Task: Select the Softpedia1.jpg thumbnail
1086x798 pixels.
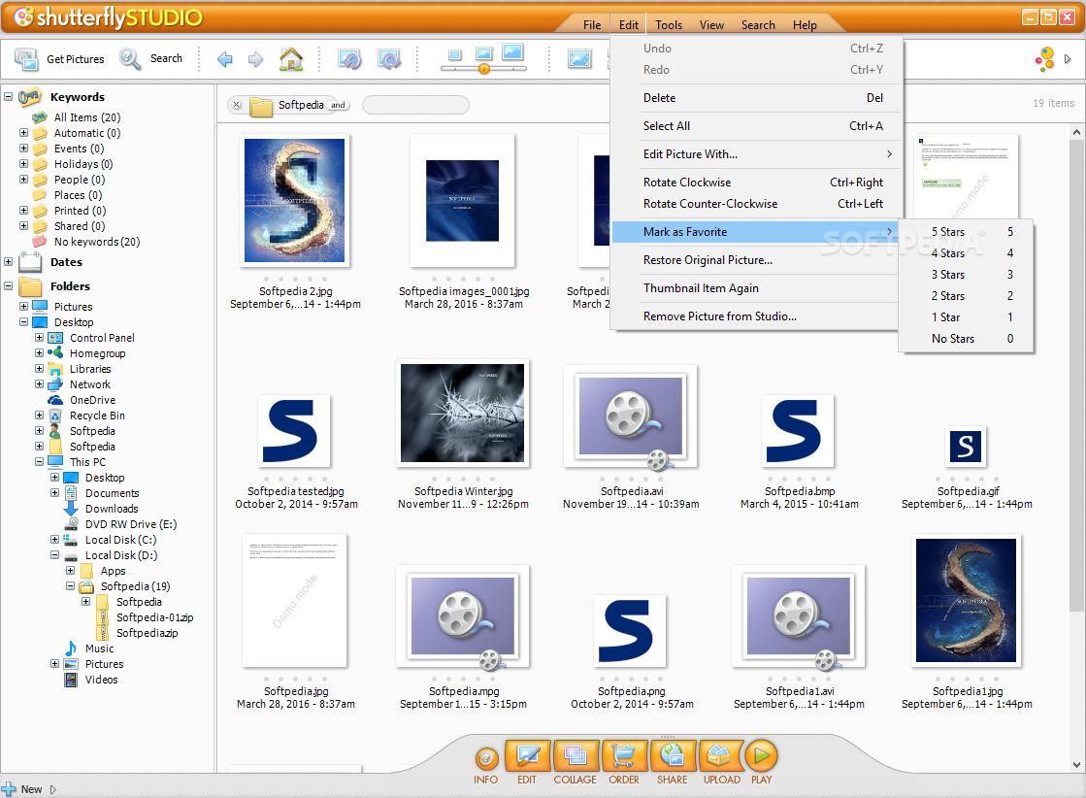Action: 967,601
